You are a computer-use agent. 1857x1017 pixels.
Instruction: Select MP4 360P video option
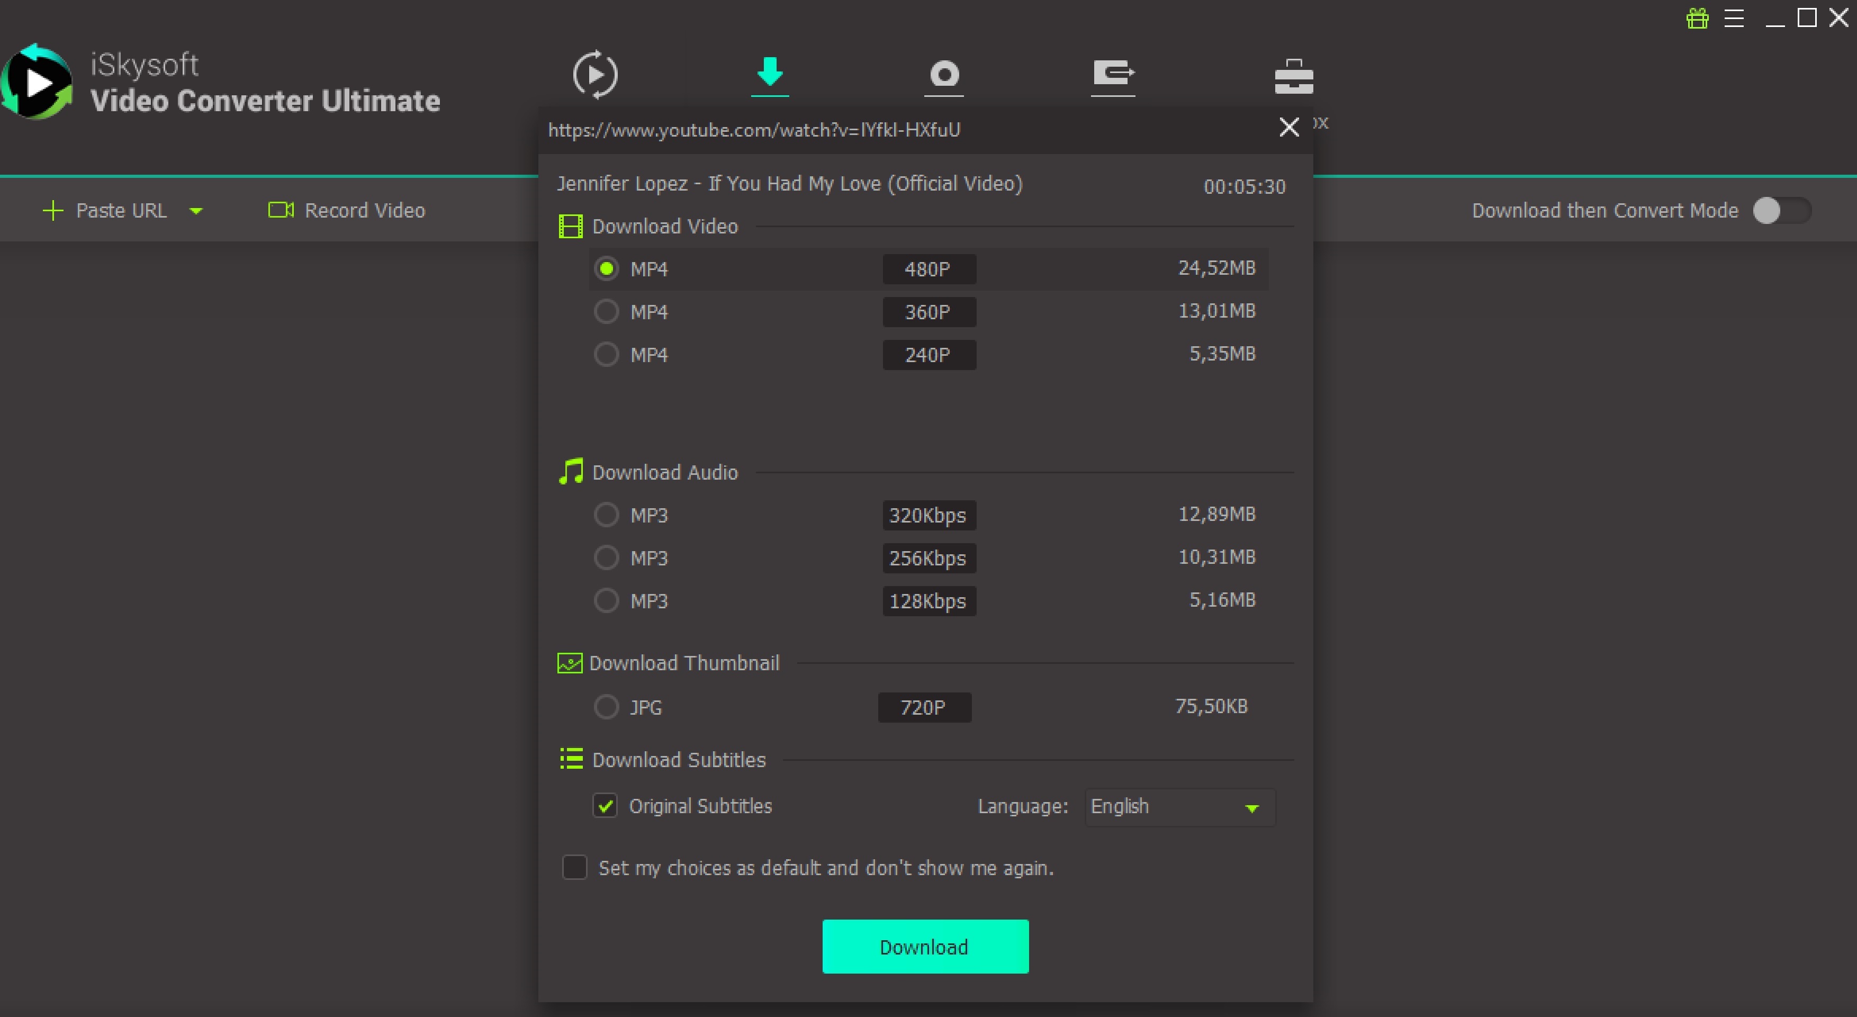click(x=606, y=311)
